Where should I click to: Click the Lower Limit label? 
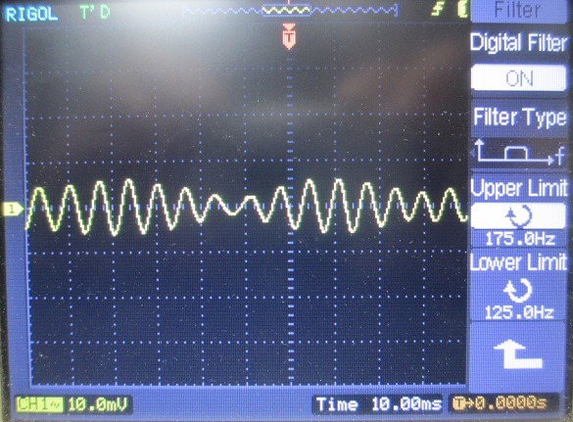click(518, 262)
